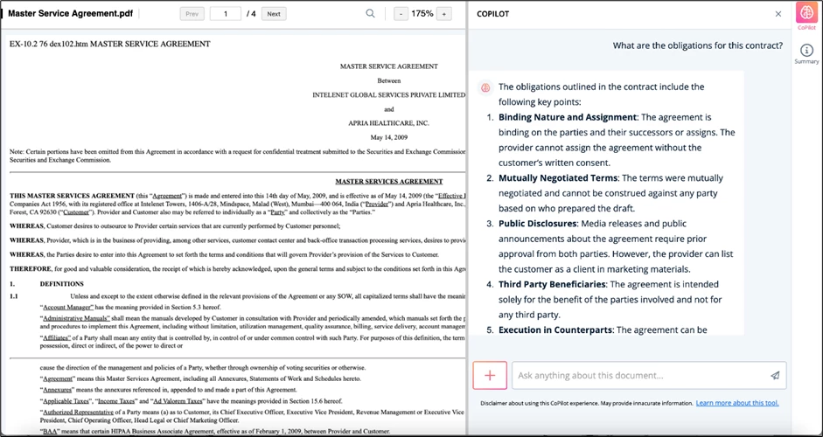Viewport: 823px width, 437px height.
Task: Click the underlined 'BAA' defined term
Action: click(51, 432)
